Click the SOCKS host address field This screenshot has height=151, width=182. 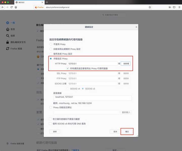coord(92,84)
